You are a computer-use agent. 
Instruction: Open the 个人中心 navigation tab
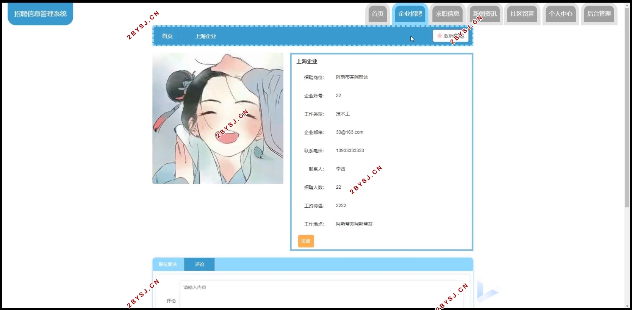tap(560, 14)
